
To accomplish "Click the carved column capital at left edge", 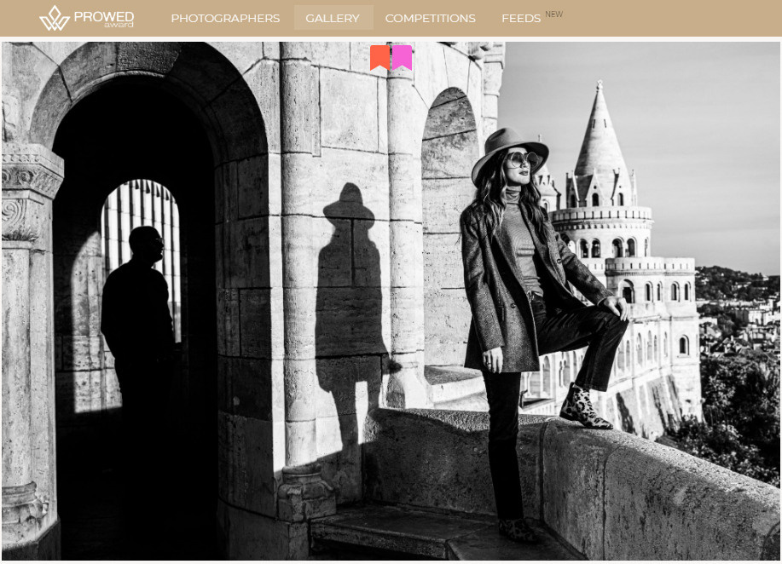I will point(30,175).
